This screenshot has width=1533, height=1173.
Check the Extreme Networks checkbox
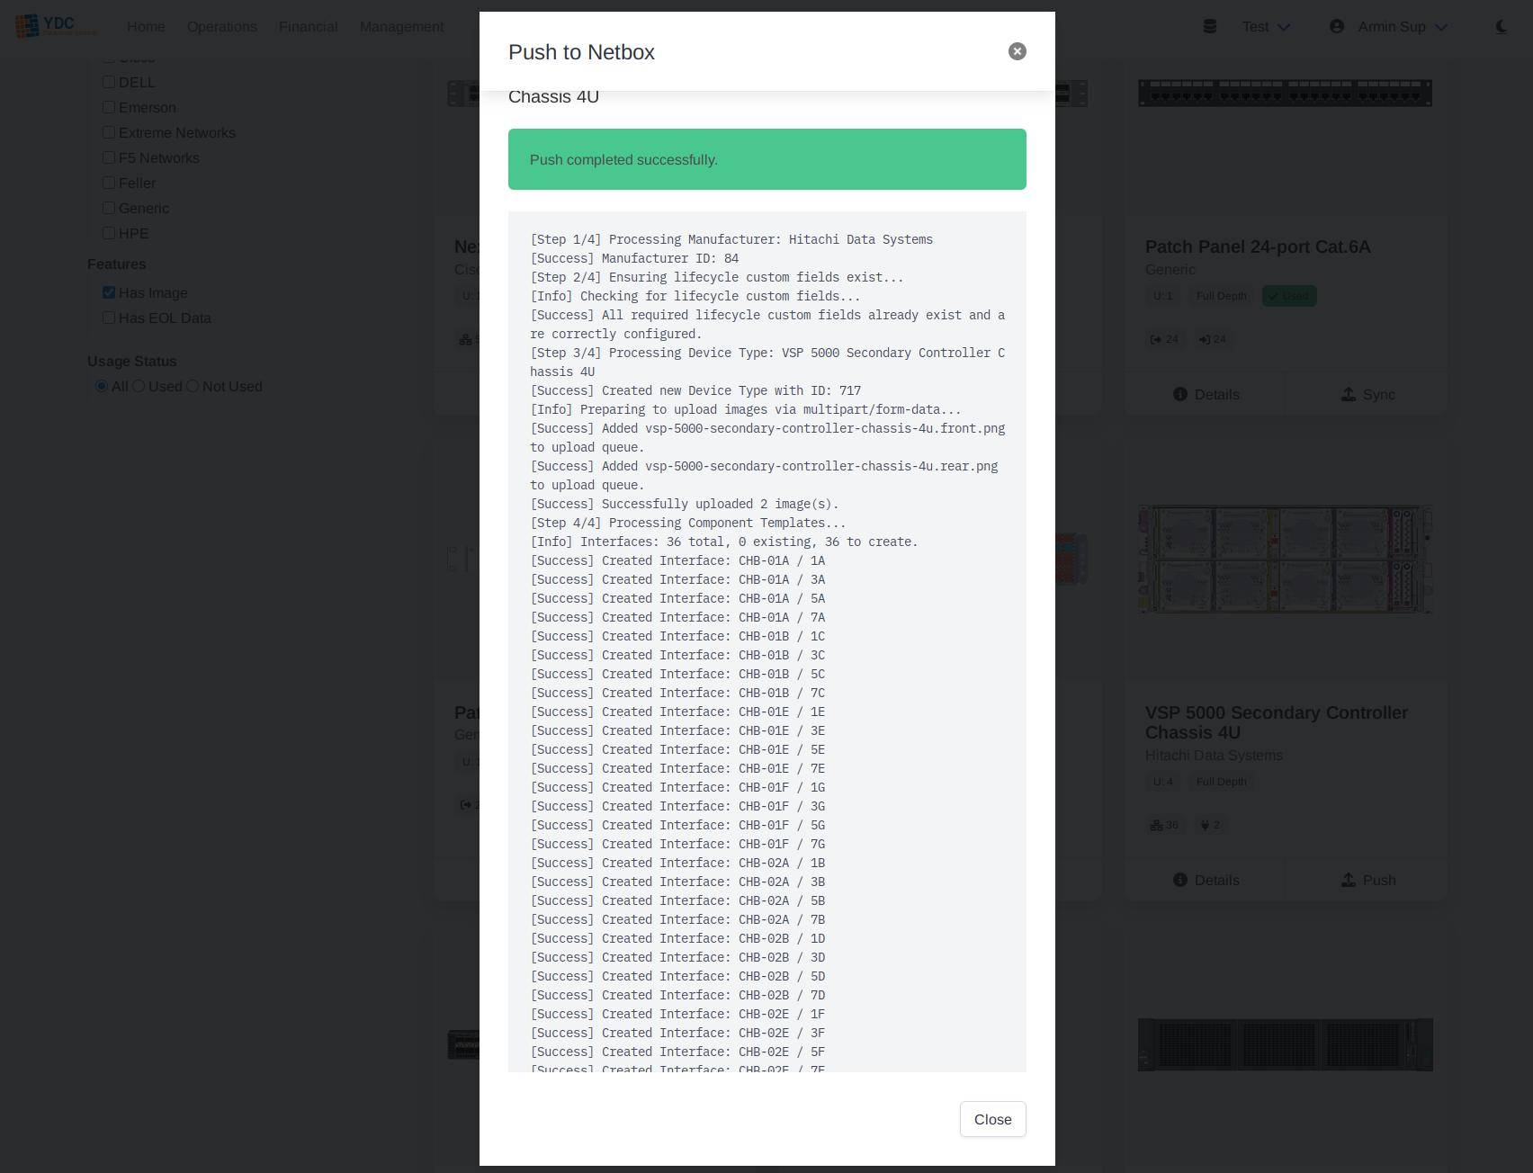(x=109, y=132)
